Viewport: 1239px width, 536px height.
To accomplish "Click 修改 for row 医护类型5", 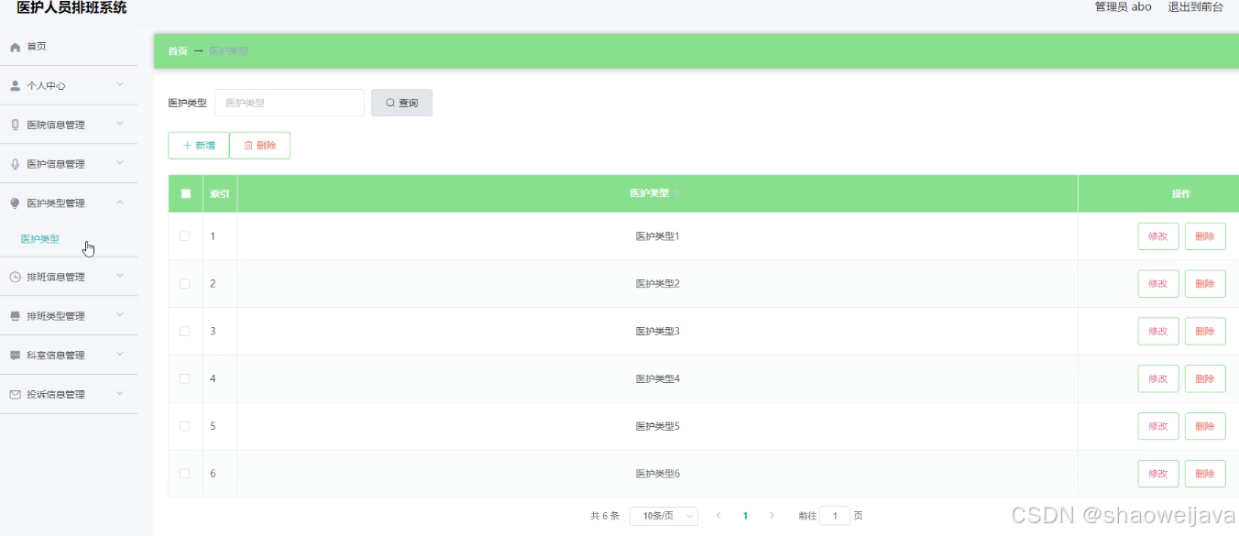I will [1158, 426].
